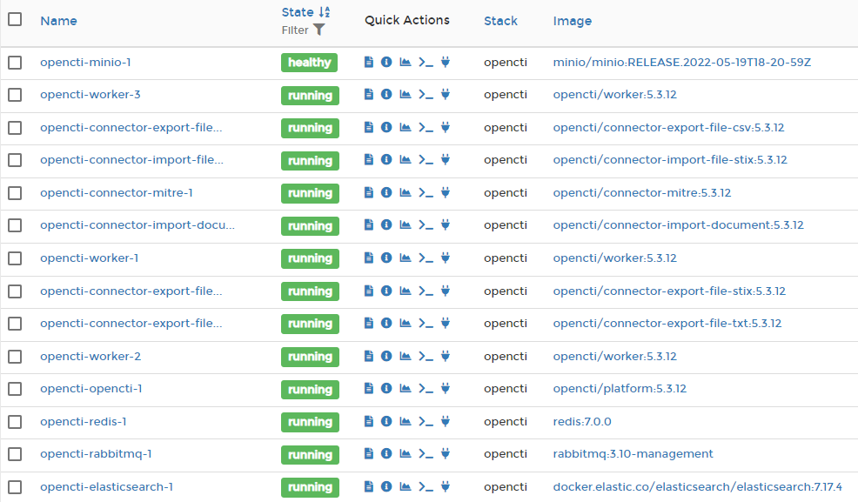
Task: View logs for opencti-minio-1
Action: point(368,63)
